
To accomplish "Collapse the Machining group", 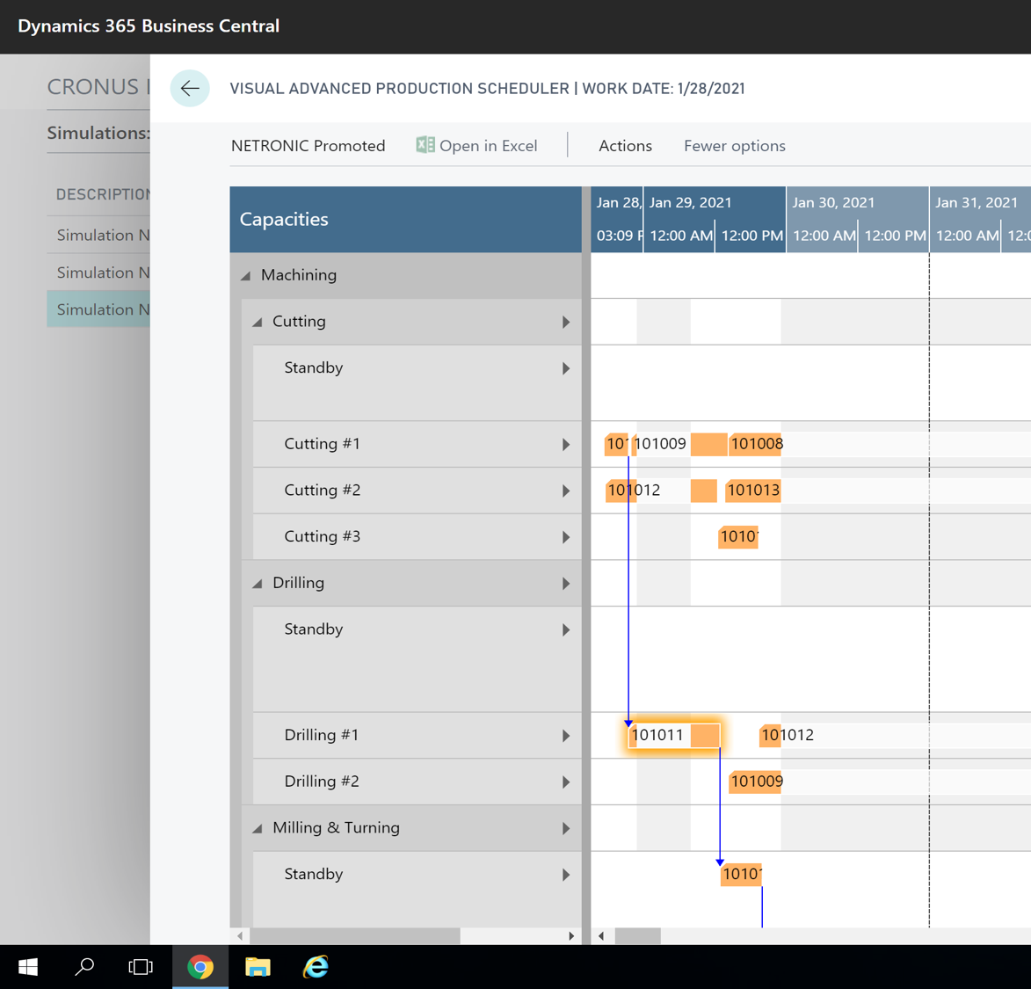I will coord(246,276).
